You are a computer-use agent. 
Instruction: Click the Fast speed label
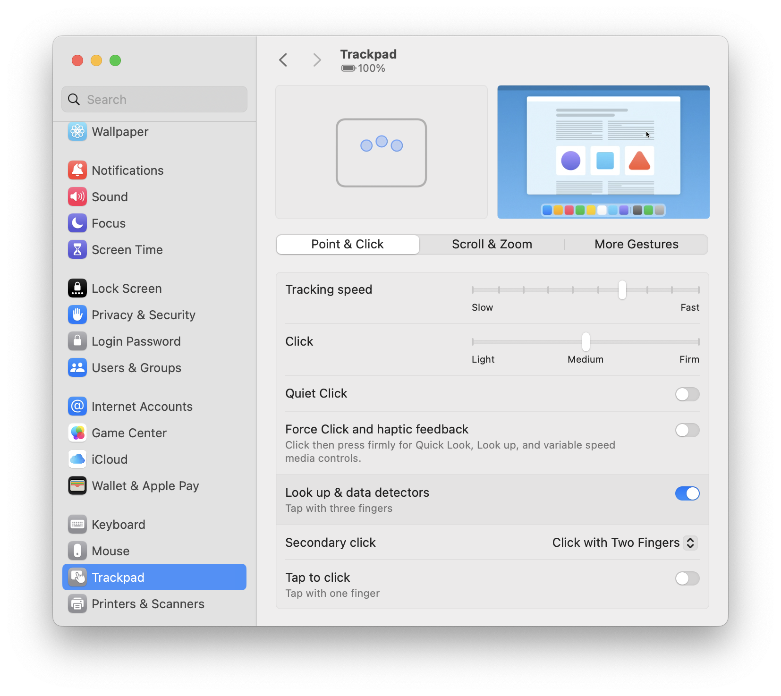690,307
